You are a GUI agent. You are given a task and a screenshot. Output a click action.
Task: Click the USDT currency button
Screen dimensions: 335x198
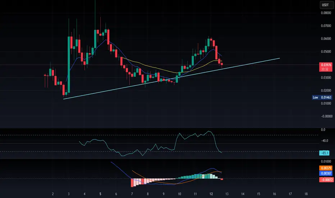pyautogui.click(x=326, y=5)
